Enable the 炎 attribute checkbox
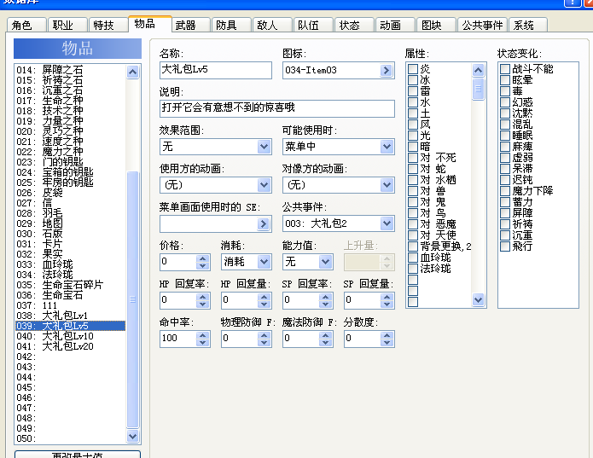 click(413, 69)
